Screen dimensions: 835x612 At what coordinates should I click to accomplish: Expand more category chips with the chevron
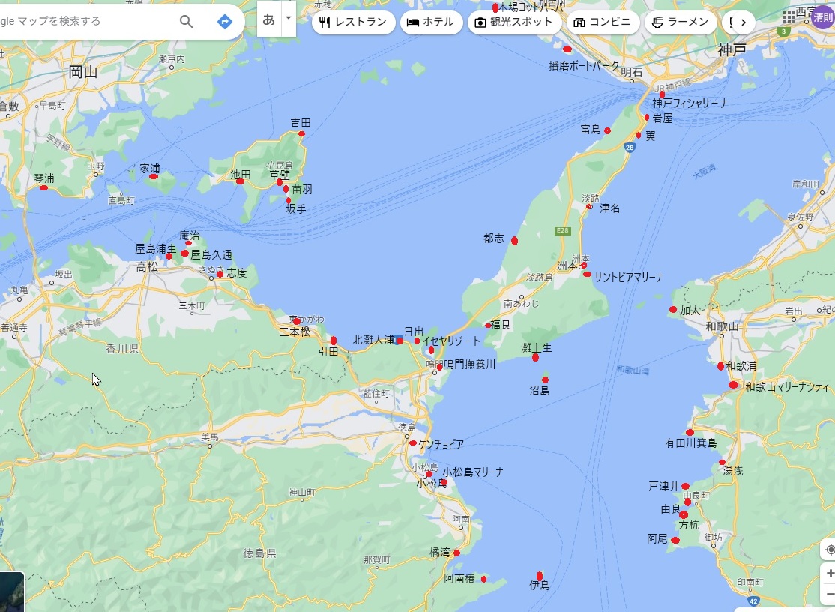[742, 22]
